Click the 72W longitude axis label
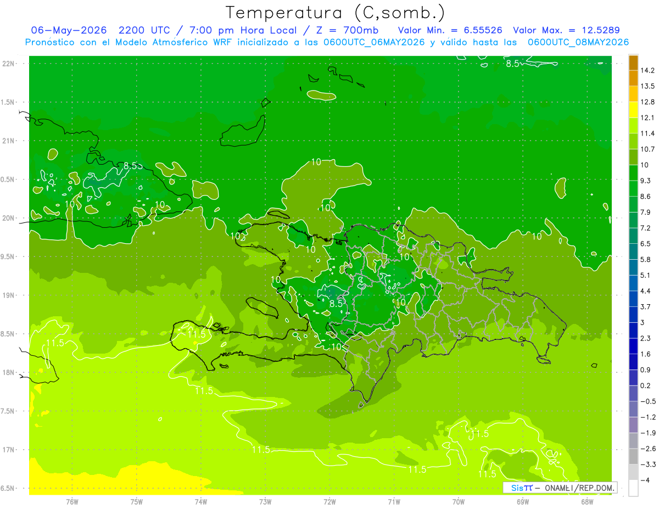The image size is (659, 509). click(329, 501)
